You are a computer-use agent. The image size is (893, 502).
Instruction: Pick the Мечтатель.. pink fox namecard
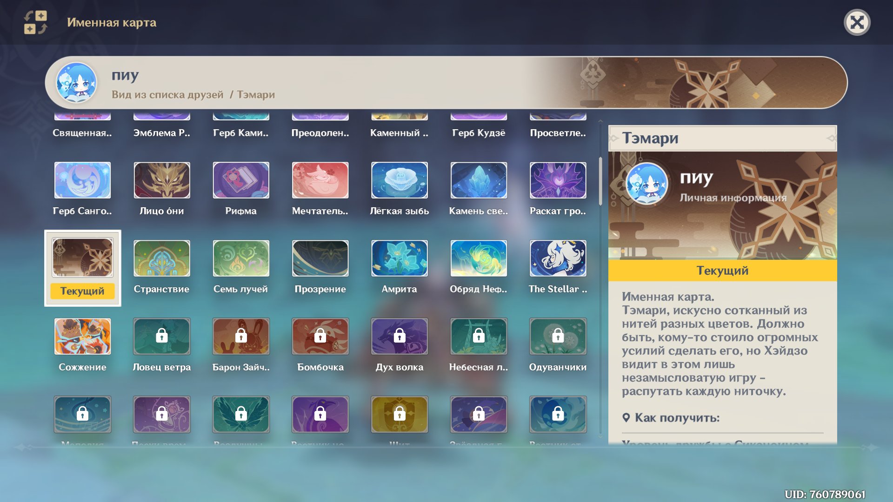click(320, 180)
